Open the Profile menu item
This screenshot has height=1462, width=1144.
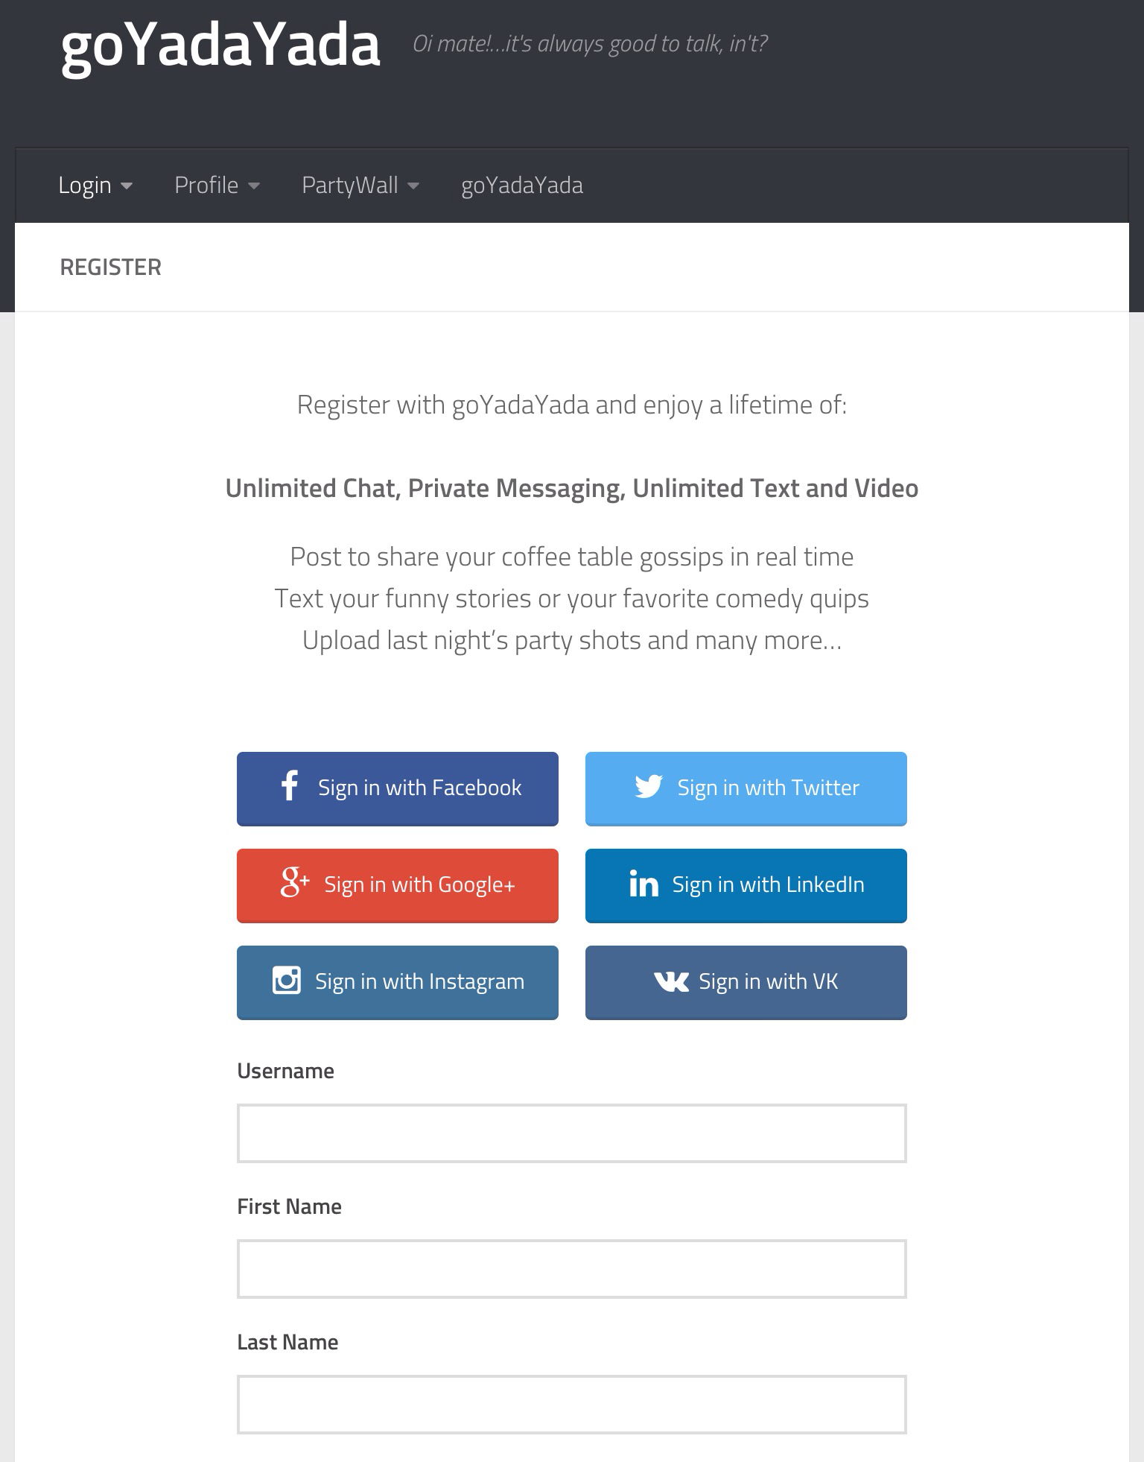(x=206, y=186)
